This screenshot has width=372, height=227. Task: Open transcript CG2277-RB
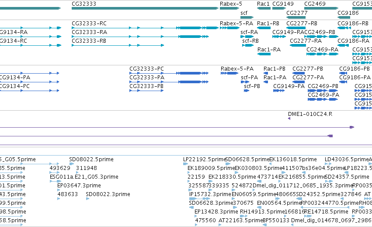pos(302,24)
